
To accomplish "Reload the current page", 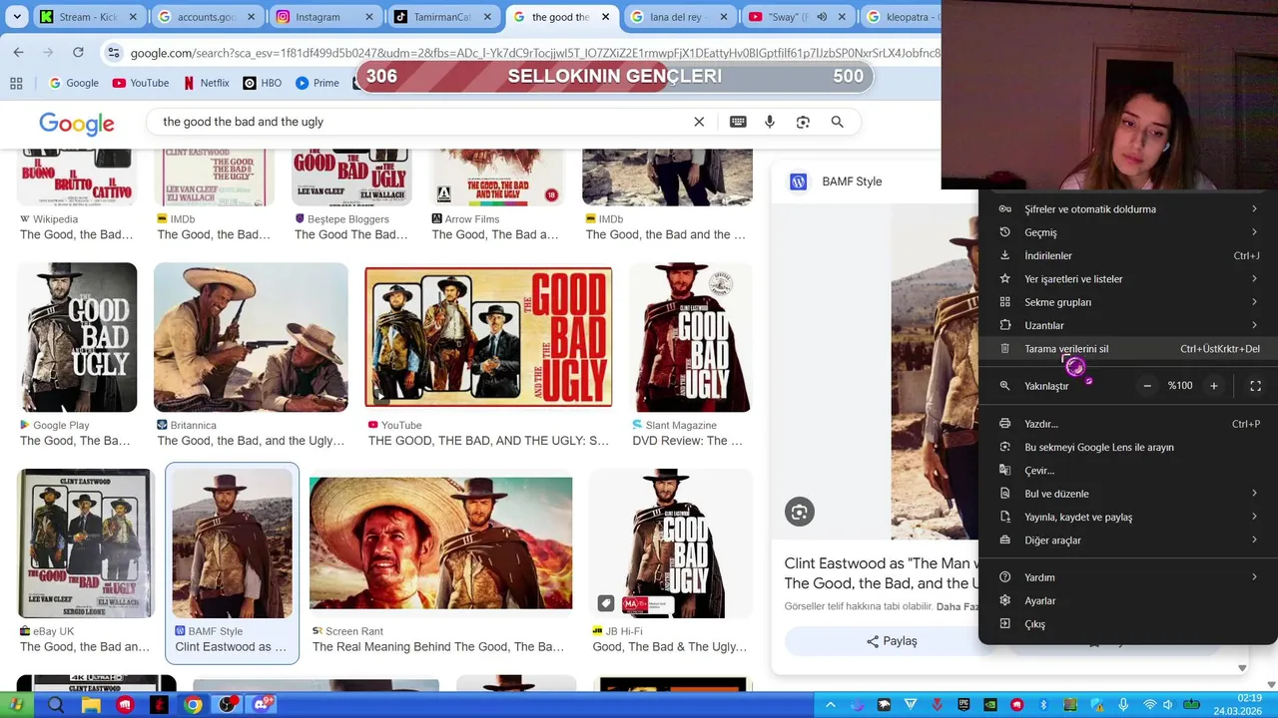I will click(78, 52).
